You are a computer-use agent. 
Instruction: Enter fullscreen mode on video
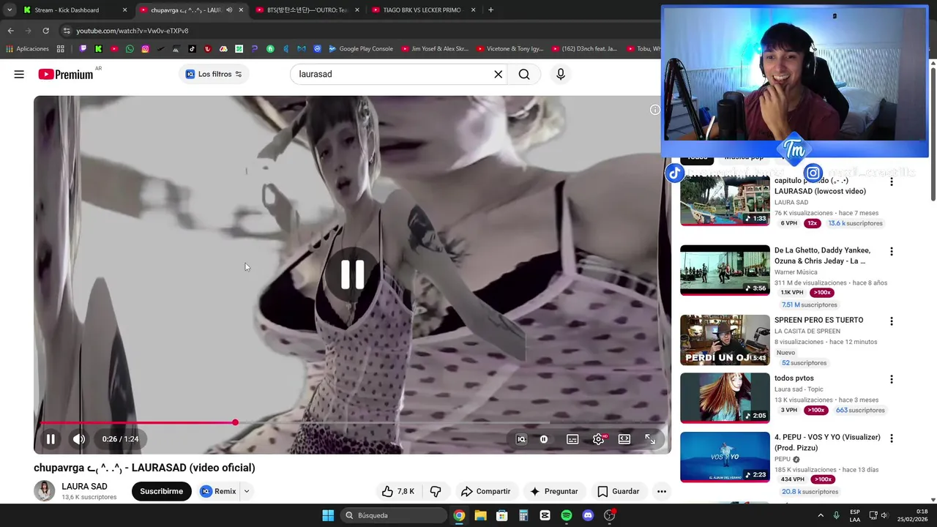(x=650, y=439)
